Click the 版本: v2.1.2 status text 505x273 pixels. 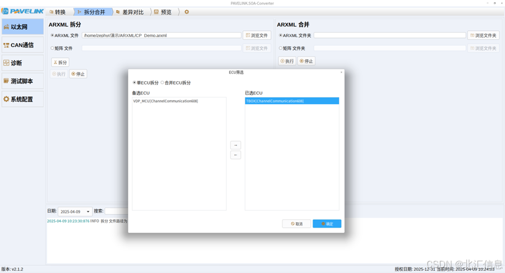pos(12,269)
